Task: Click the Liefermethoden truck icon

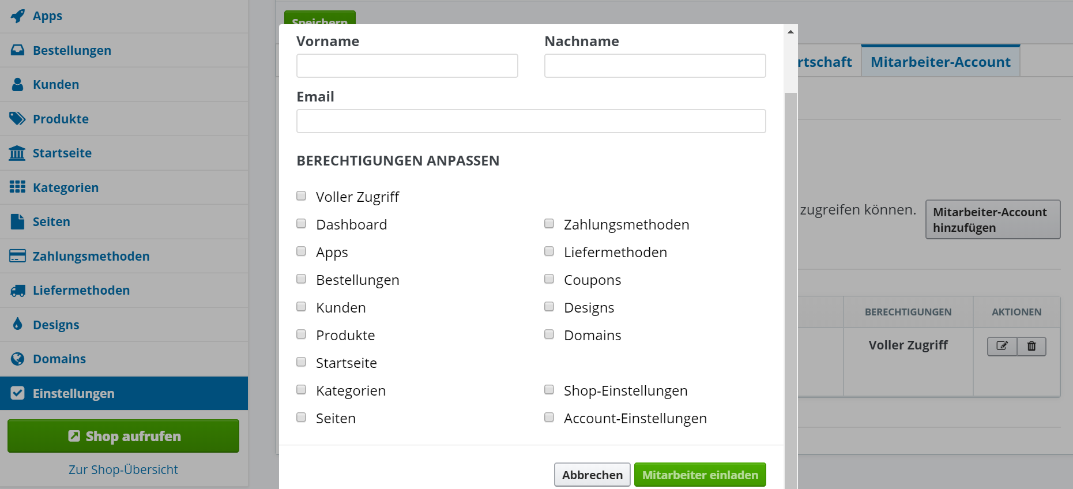Action: click(x=18, y=291)
